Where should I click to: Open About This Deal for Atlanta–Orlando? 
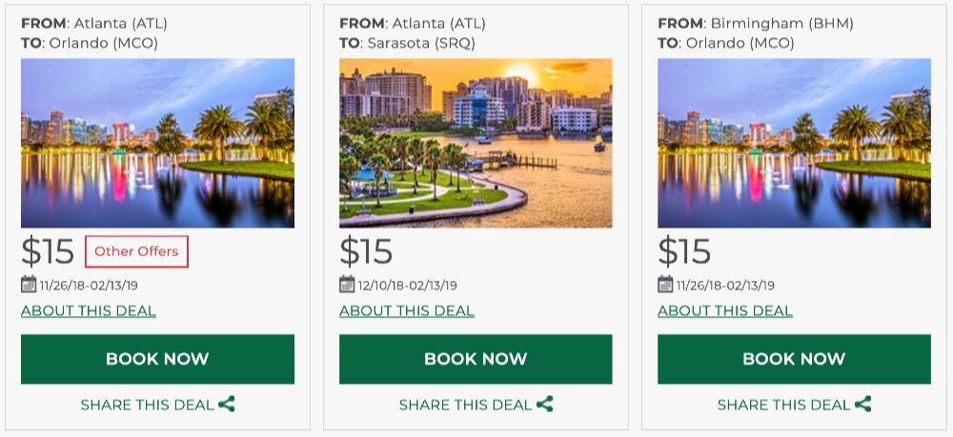(x=89, y=310)
